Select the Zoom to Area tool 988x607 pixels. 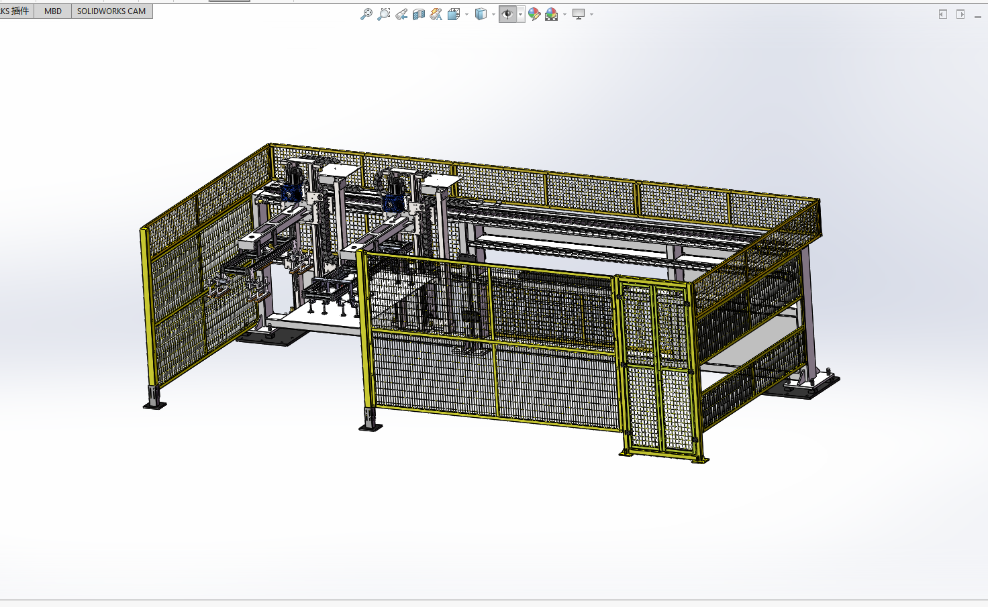tap(383, 14)
